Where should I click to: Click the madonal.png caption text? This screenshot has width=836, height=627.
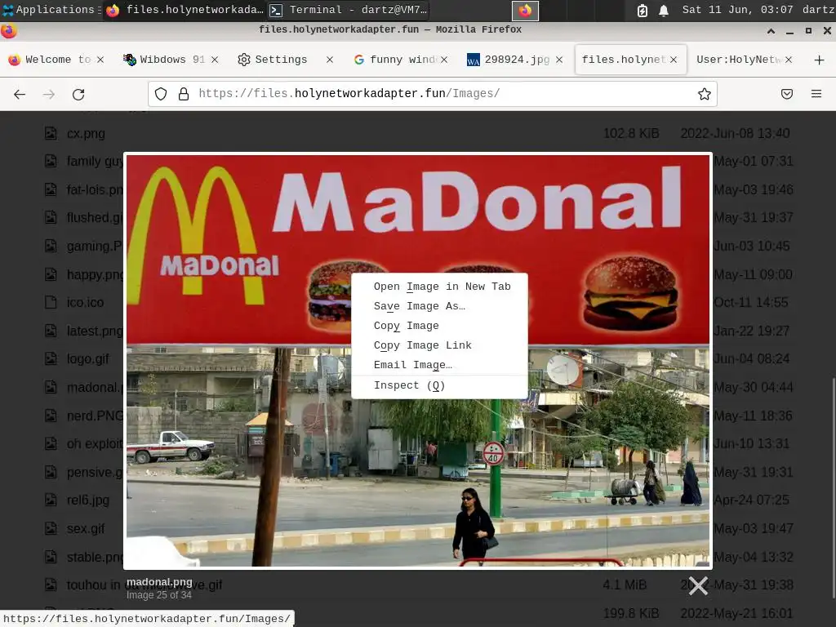click(159, 581)
